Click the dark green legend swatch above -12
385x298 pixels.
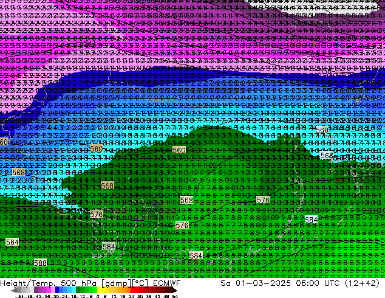click(x=78, y=291)
